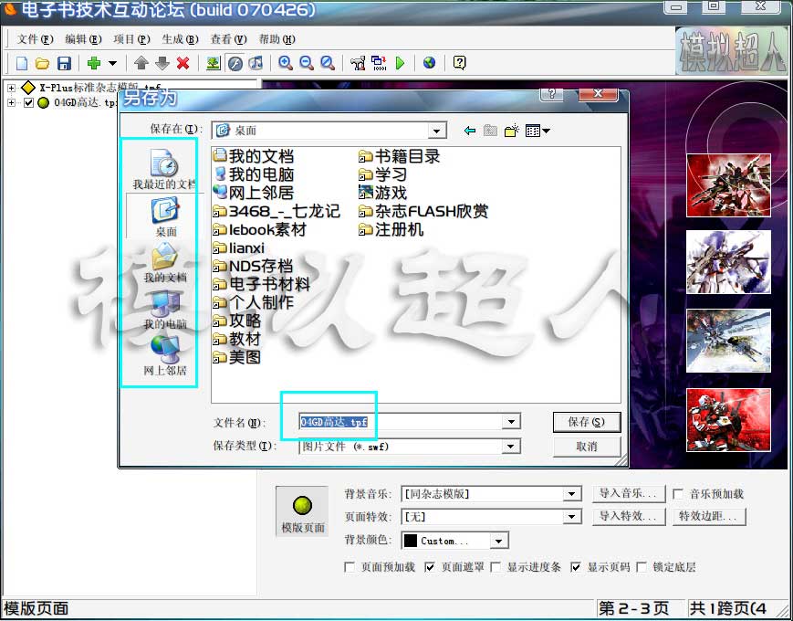This screenshot has height=621, width=793.
Task: Click 导入特效... button
Action: [x=629, y=516]
